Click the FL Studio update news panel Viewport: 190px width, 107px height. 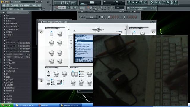[x=141, y=8]
